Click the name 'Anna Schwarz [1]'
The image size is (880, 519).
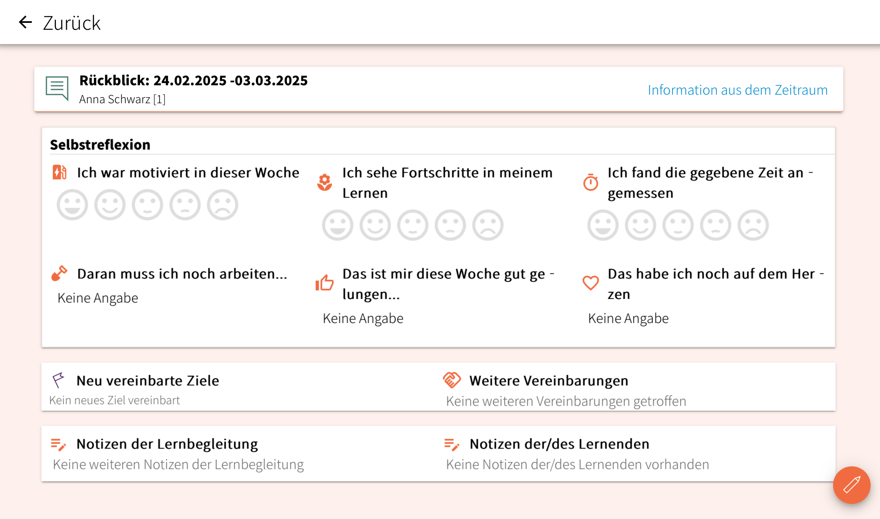(x=122, y=99)
